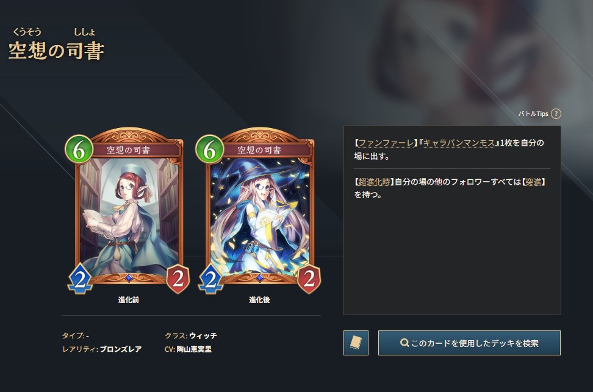The height and width of the screenshot is (392, 593).
Task: Click the 突進 keyword link
Action: click(x=534, y=182)
